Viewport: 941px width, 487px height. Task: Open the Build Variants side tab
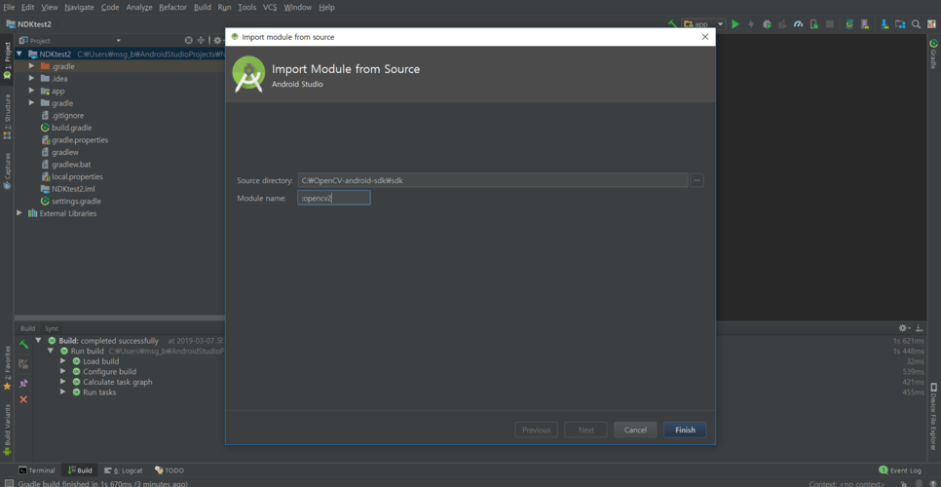[x=7, y=432]
